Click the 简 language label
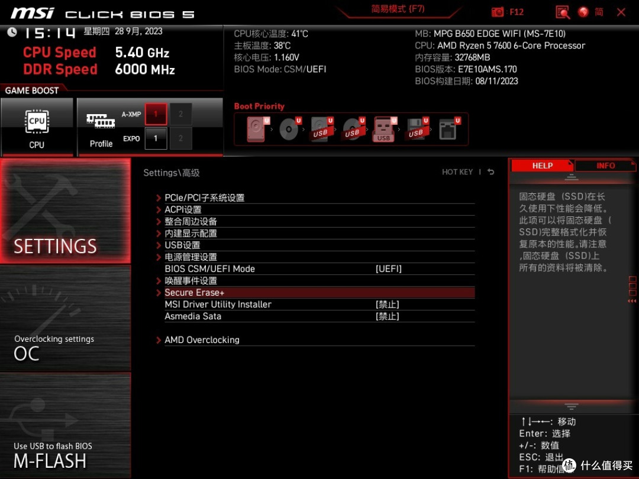This screenshot has width=639, height=479. (599, 12)
